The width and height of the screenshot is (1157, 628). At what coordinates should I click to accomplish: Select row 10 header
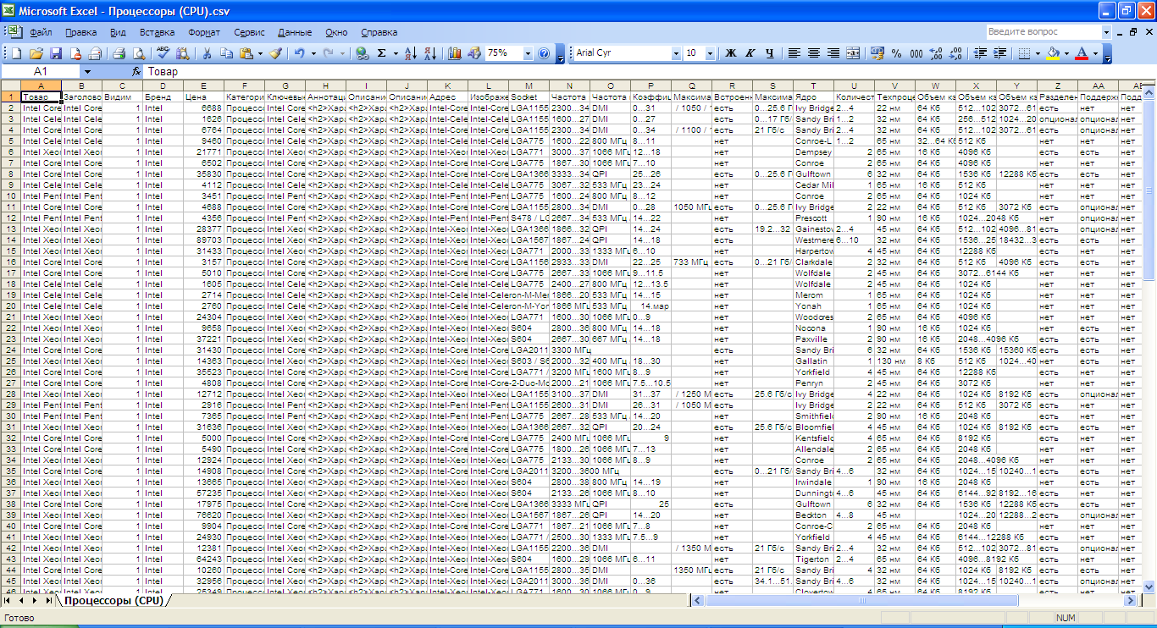[10, 196]
